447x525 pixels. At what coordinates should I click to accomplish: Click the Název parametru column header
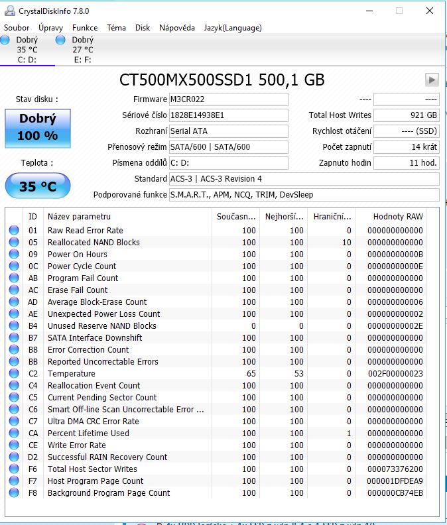(x=127, y=217)
